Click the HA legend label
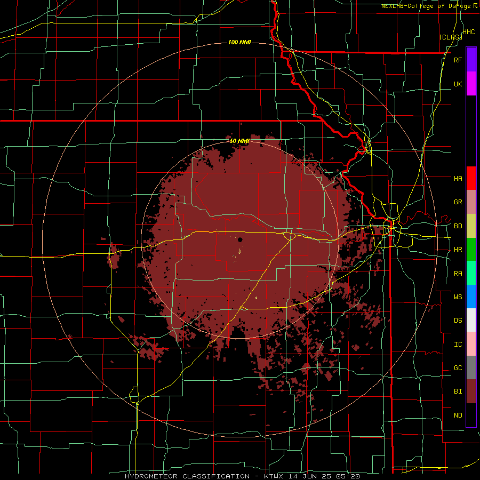Viewport: 480px width, 480px height. (x=458, y=178)
